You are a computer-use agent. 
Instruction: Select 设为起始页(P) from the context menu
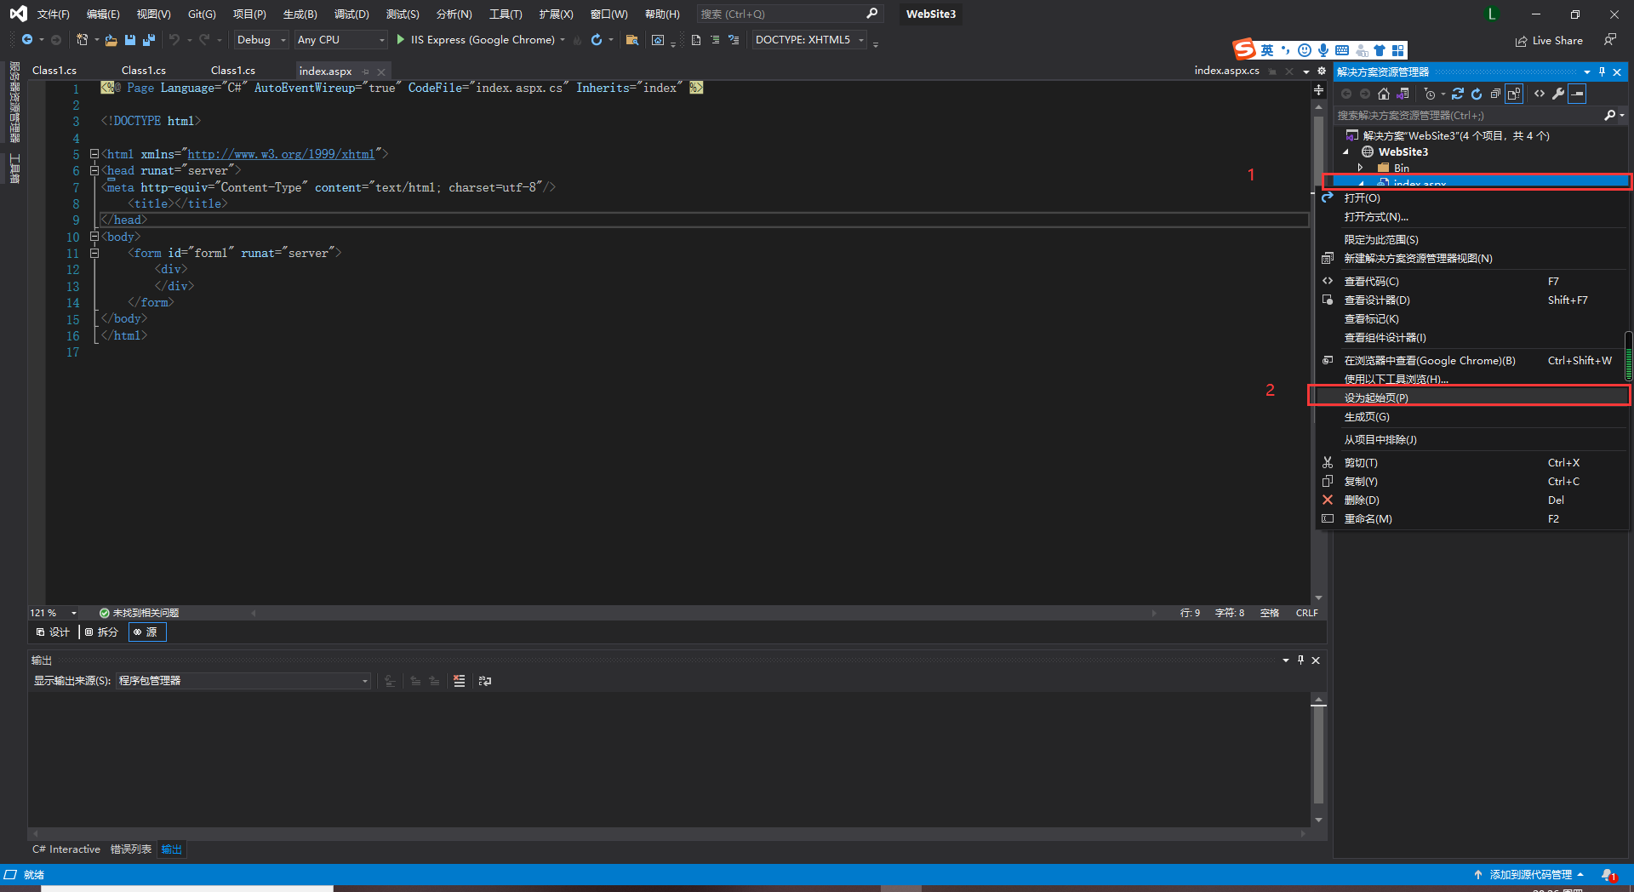click(x=1472, y=397)
